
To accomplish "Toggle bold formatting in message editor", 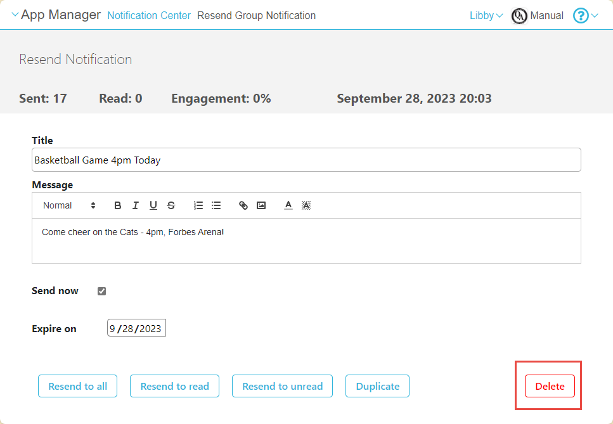I will (x=118, y=205).
